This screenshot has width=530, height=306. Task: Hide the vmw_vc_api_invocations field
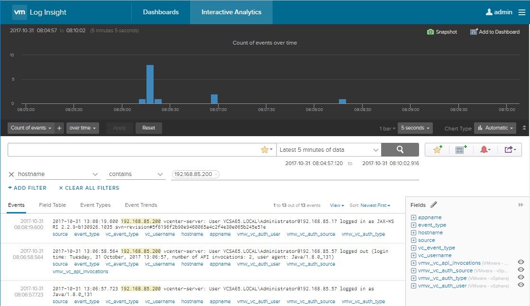coord(521,263)
